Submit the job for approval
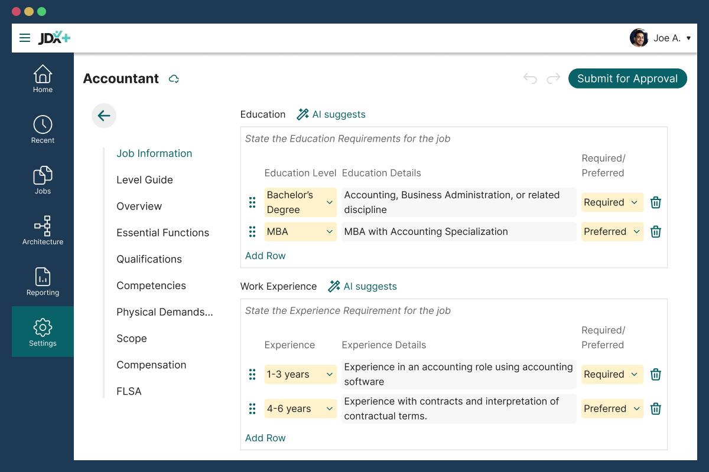 pyautogui.click(x=627, y=78)
